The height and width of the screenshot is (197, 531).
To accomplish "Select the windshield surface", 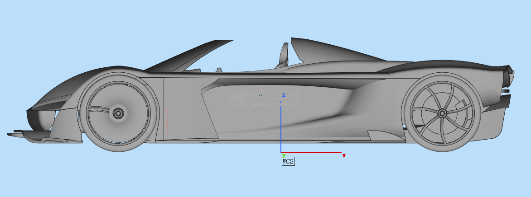I will (190, 56).
